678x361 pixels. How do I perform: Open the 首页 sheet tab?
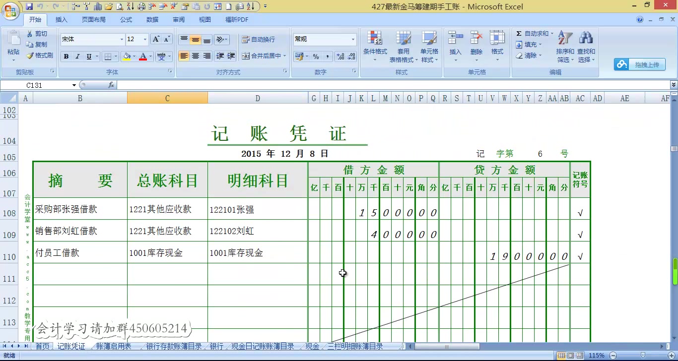pyautogui.click(x=43, y=346)
